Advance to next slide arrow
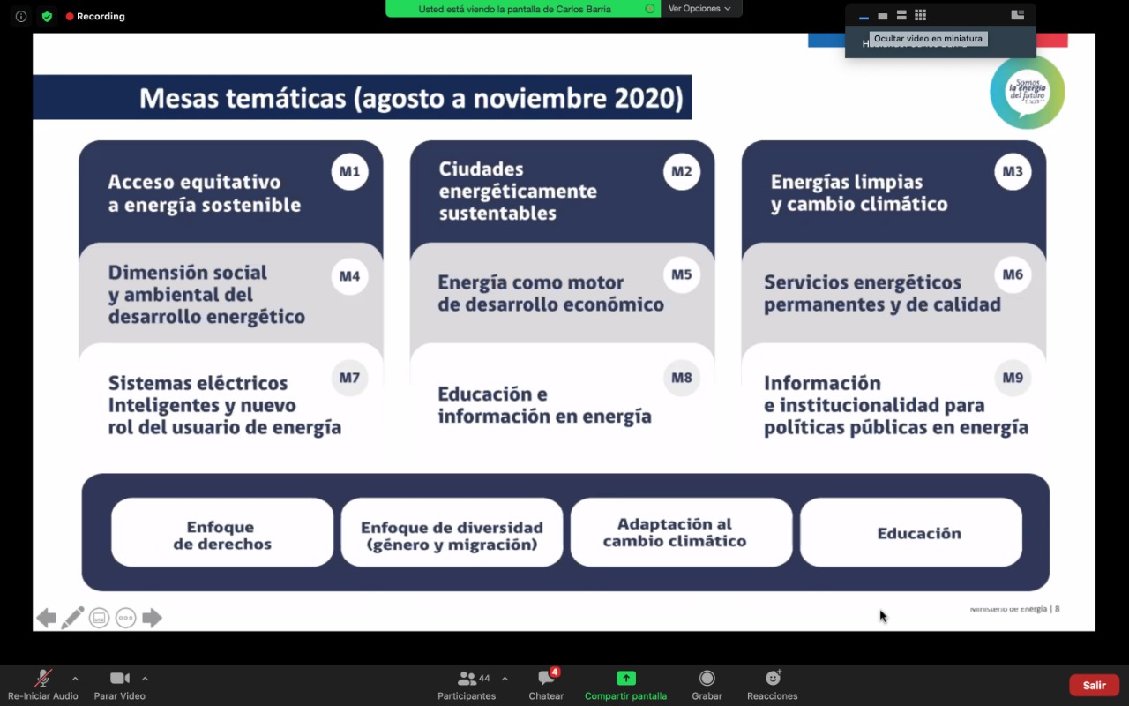This screenshot has height=706, width=1129. [x=153, y=618]
